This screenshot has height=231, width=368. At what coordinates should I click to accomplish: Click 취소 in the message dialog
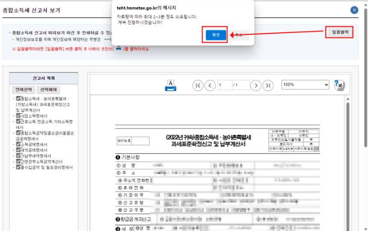(239, 35)
